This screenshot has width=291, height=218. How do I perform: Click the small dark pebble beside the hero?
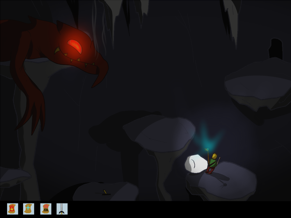point(225,185)
